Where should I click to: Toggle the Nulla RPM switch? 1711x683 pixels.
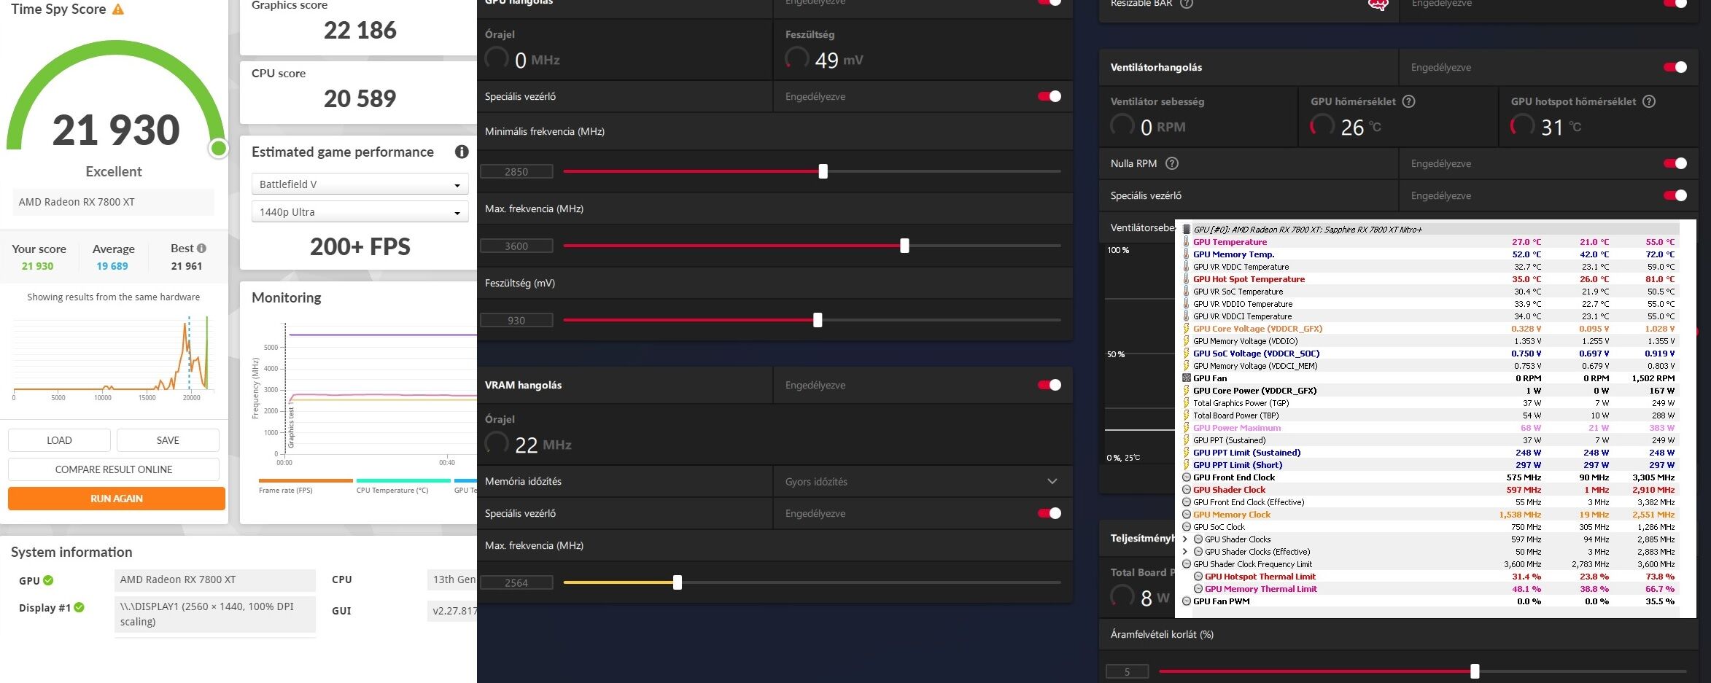(1675, 163)
